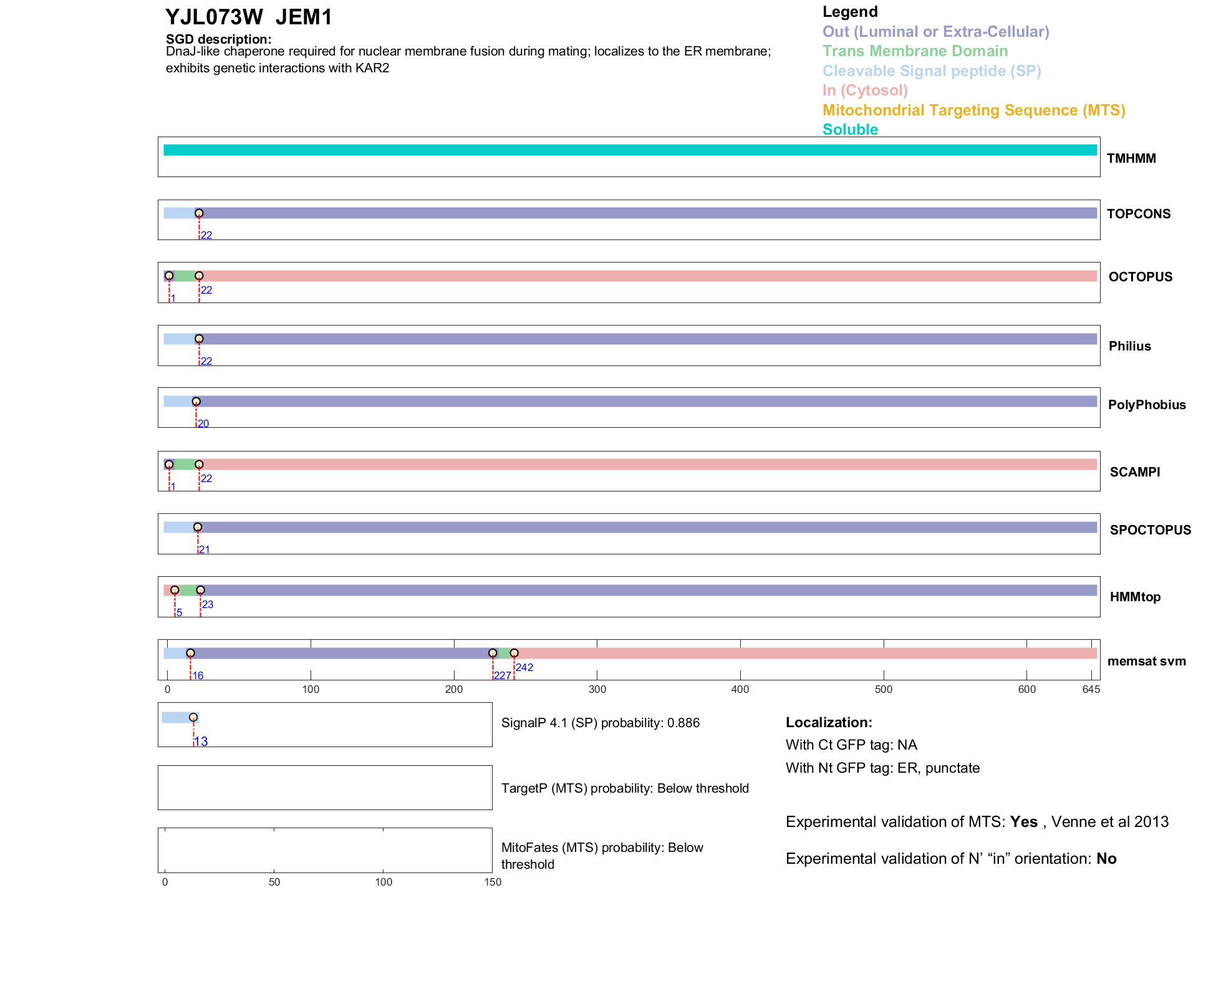1216x981 pixels.
Task: Select the Soluble legend entry
Action: (850, 130)
